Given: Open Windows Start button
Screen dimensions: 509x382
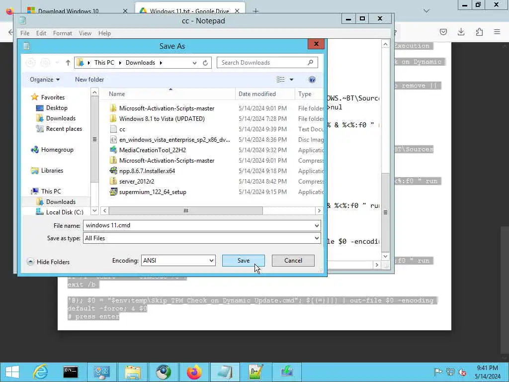Looking at the screenshot, I should click(12, 372).
